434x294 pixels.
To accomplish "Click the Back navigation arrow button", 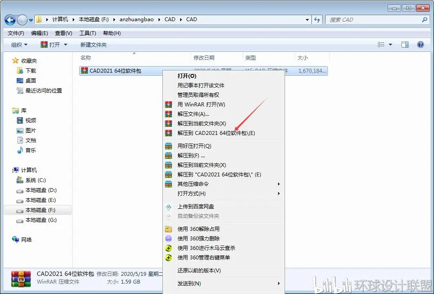I will tap(10, 20).
